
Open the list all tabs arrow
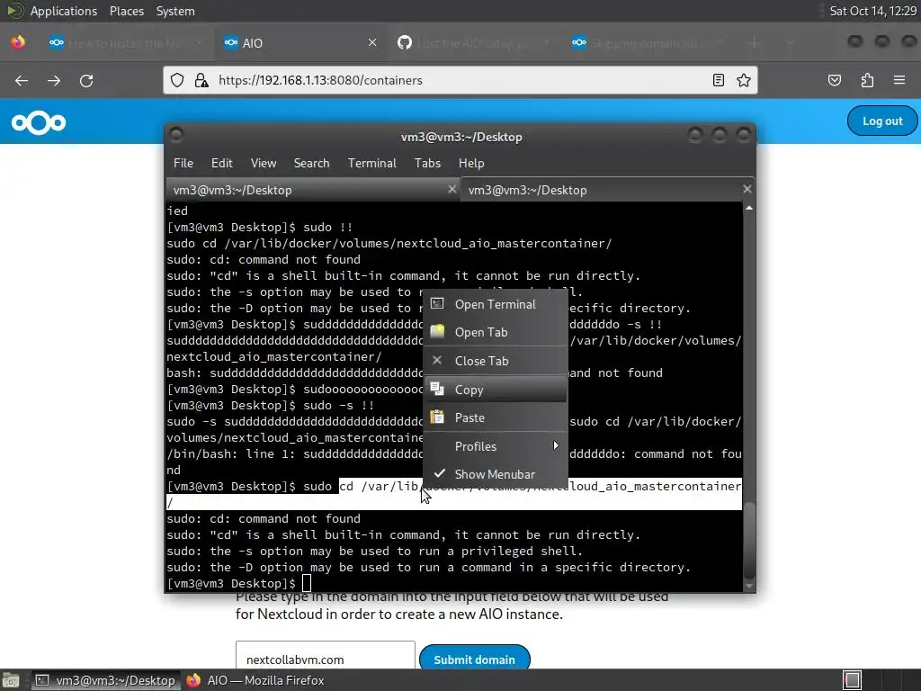(790, 42)
